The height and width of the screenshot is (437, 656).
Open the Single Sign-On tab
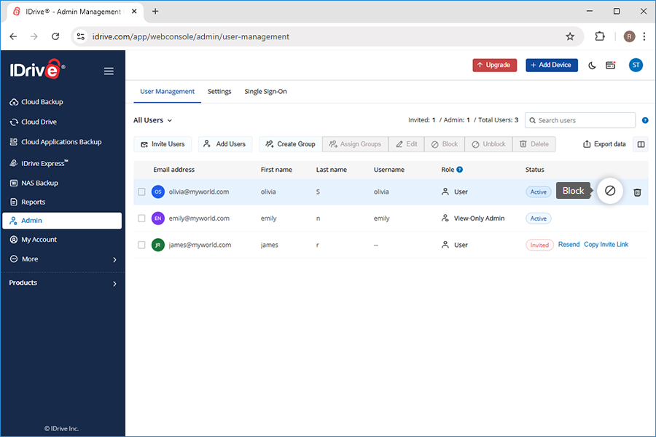tap(265, 92)
